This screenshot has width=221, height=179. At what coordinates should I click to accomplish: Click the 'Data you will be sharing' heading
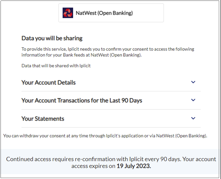coord(52,38)
